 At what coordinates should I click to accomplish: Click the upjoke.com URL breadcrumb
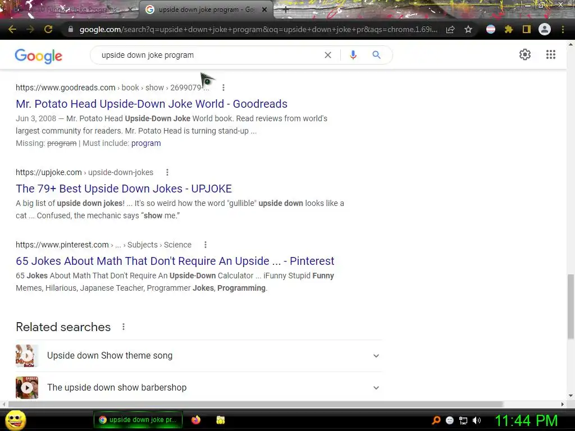point(84,172)
